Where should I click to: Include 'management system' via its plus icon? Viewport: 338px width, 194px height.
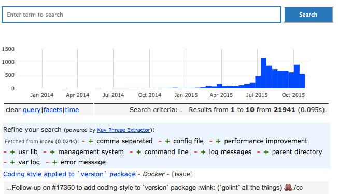52,152
